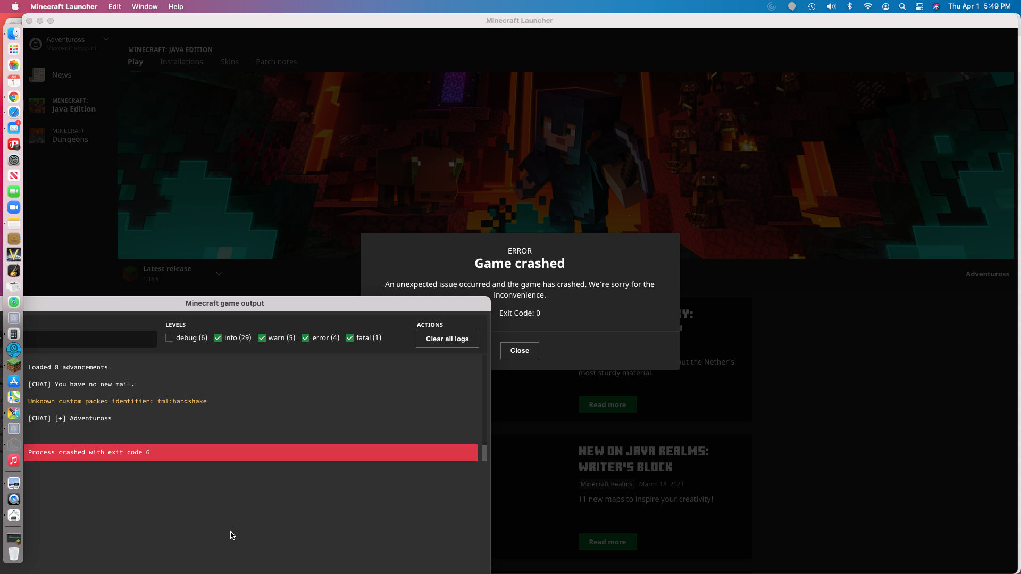Enable the debug (6) log level checkbox
The image size is (1021, 574).
(x=170, y=338)
